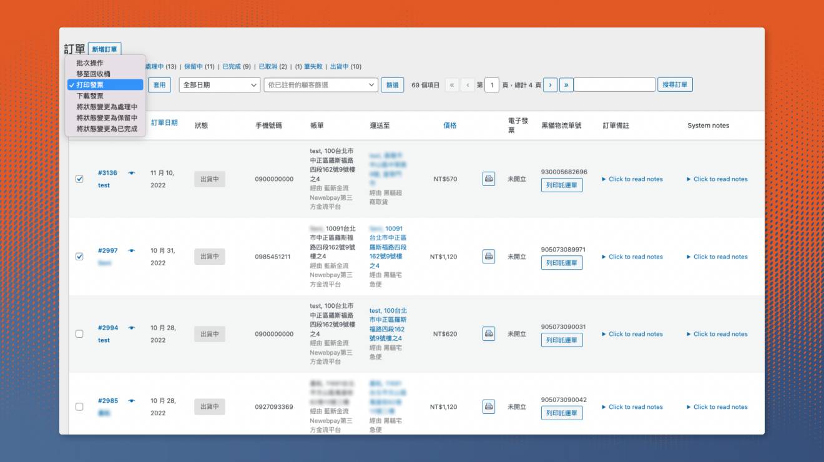Expand System notes for order #2997

[717, 257]
